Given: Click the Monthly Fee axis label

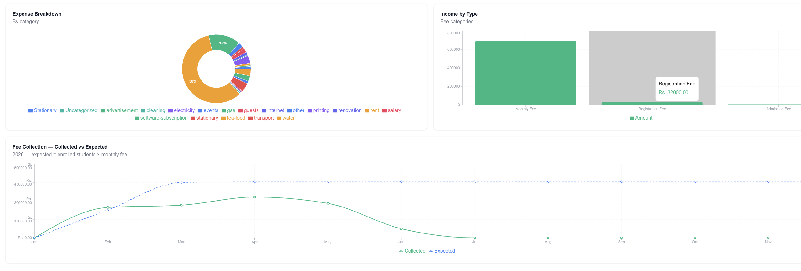Looking at the screenshot, I should point(525,109).
